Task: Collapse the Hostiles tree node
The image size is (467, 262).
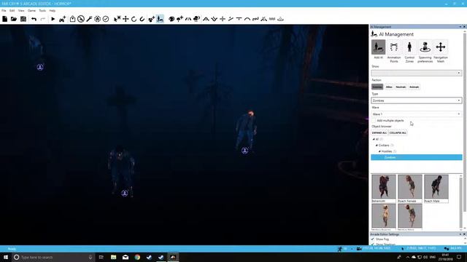Action: pos(379,151)
